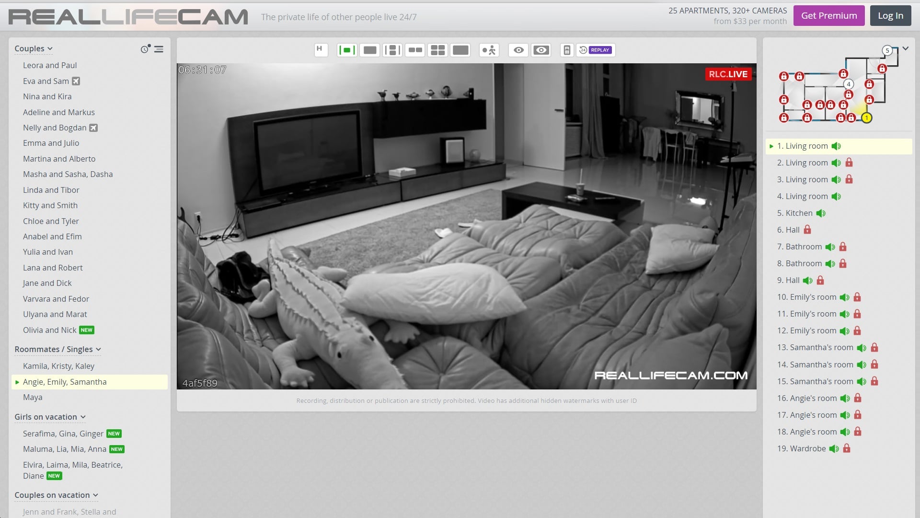Open Leora and Paul apartment
The width and height of the screenshot is (920, 518).
click(50, 65)
